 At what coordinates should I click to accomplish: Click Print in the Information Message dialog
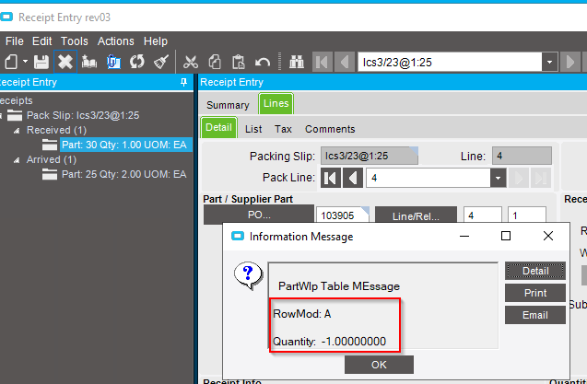click(535, 293)
